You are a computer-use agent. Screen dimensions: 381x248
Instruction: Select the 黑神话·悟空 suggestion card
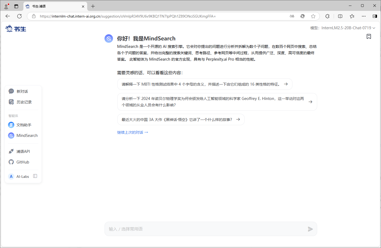pos(181,120)
